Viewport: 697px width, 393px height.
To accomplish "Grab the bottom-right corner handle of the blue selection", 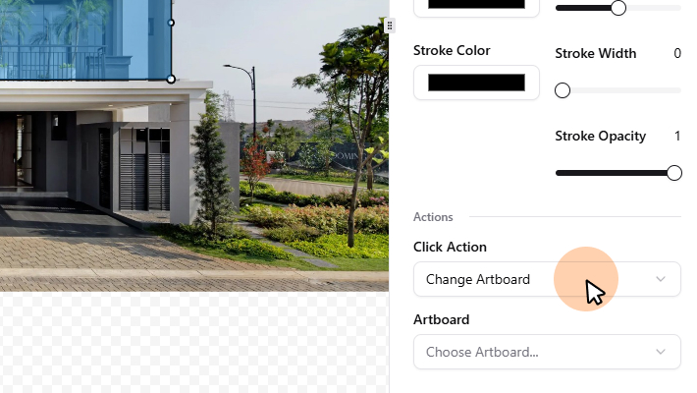I will (x=172, y=79).
